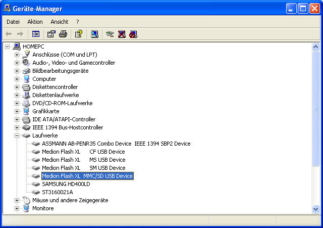Open Properties via the toolbar properties icon
The height and width of the screenshot is (228, 323).
point(51,34)
